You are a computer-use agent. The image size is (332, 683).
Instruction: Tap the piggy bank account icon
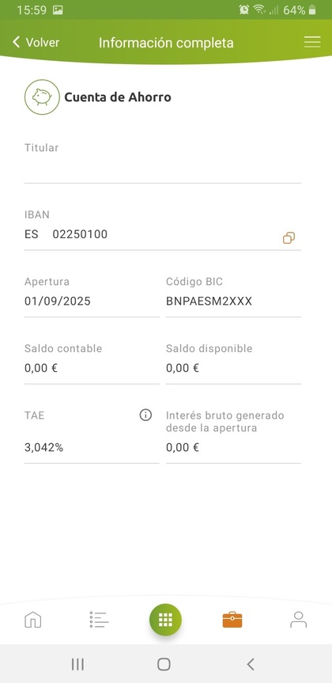(42, 97)
